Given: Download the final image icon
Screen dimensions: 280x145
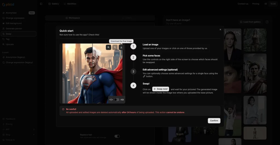Looking at the screenshot, I should point(121,47).
